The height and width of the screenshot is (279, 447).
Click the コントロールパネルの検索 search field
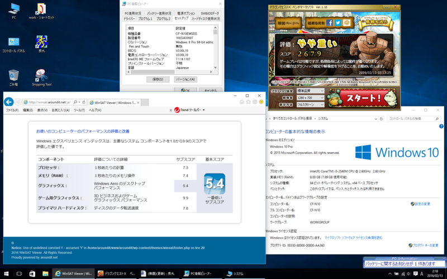(x=414, y=119)
